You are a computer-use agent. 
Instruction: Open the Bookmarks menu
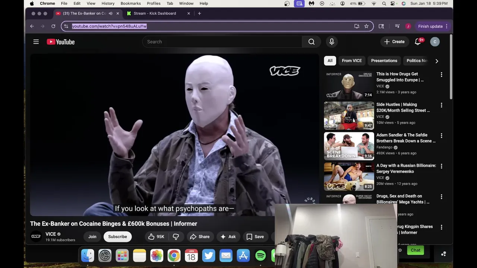point(130,3)
